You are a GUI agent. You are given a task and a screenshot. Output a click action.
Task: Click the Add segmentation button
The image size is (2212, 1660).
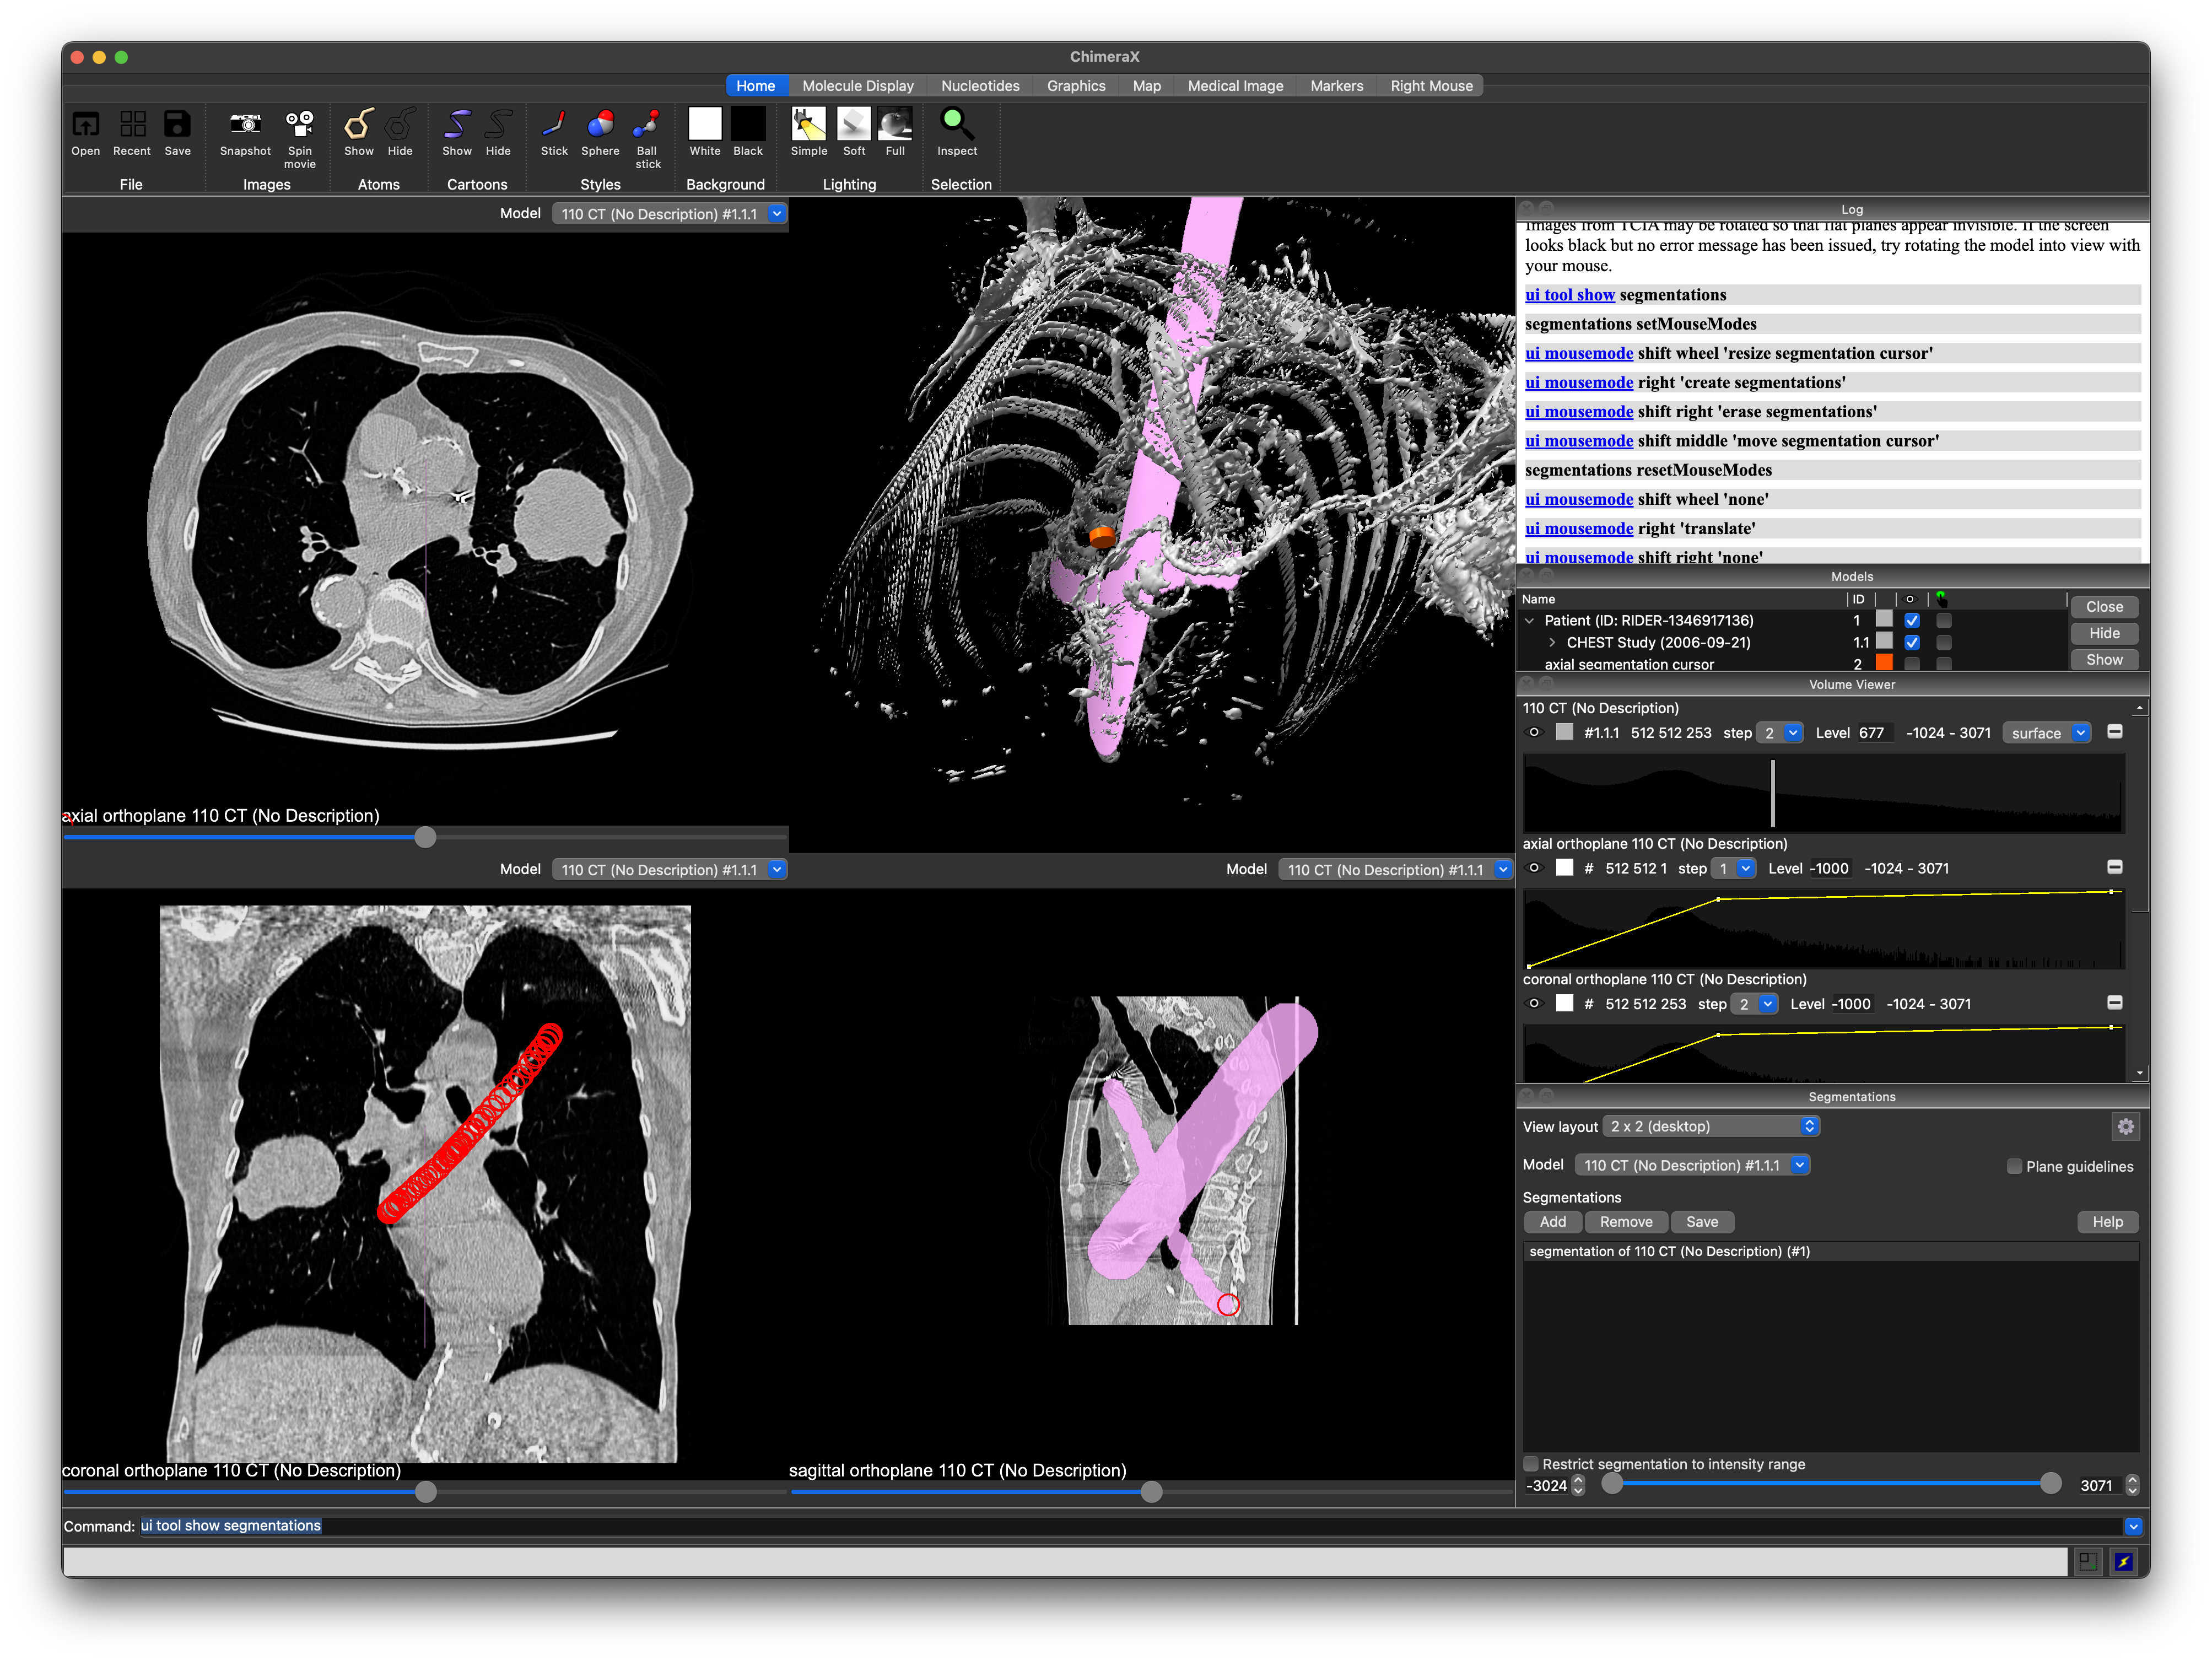pos(1552,1222)
